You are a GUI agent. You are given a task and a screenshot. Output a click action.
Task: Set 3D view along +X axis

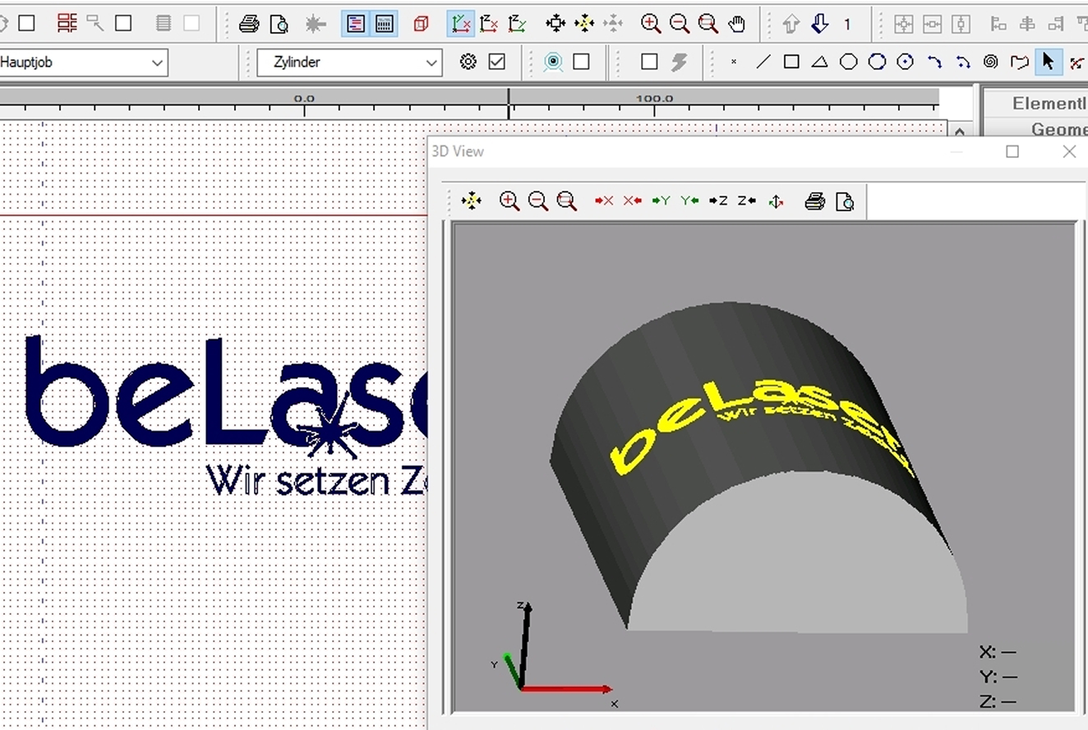tap(604, 201)
